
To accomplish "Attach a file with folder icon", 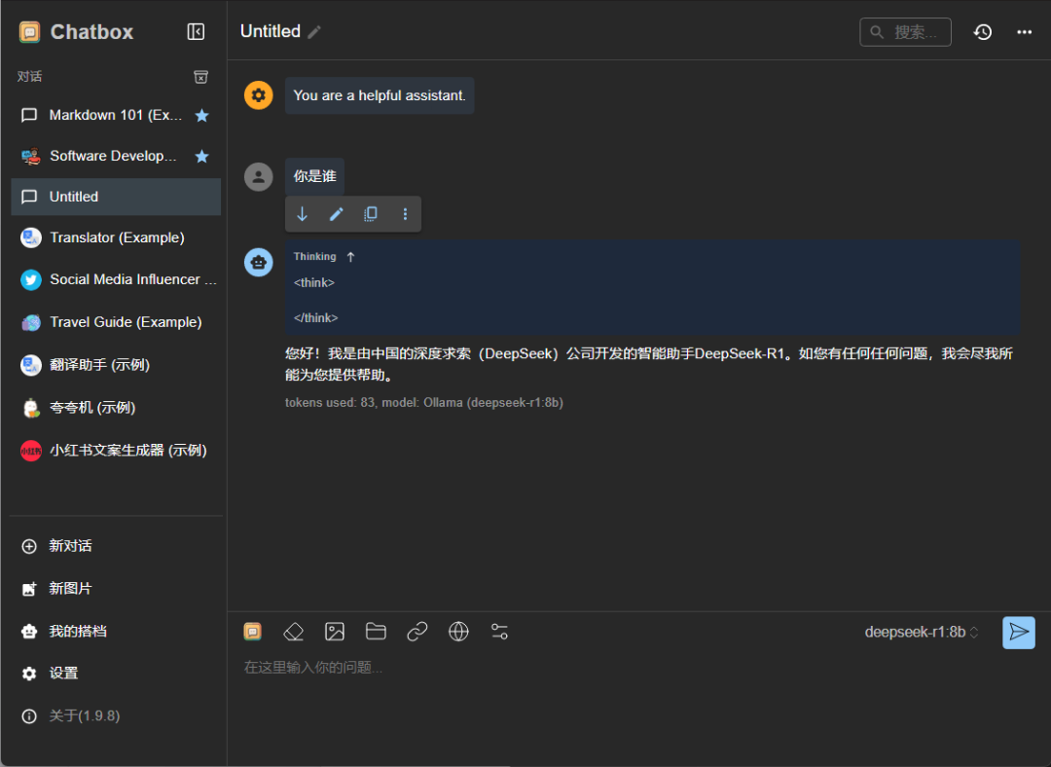I will pos(376,632).
